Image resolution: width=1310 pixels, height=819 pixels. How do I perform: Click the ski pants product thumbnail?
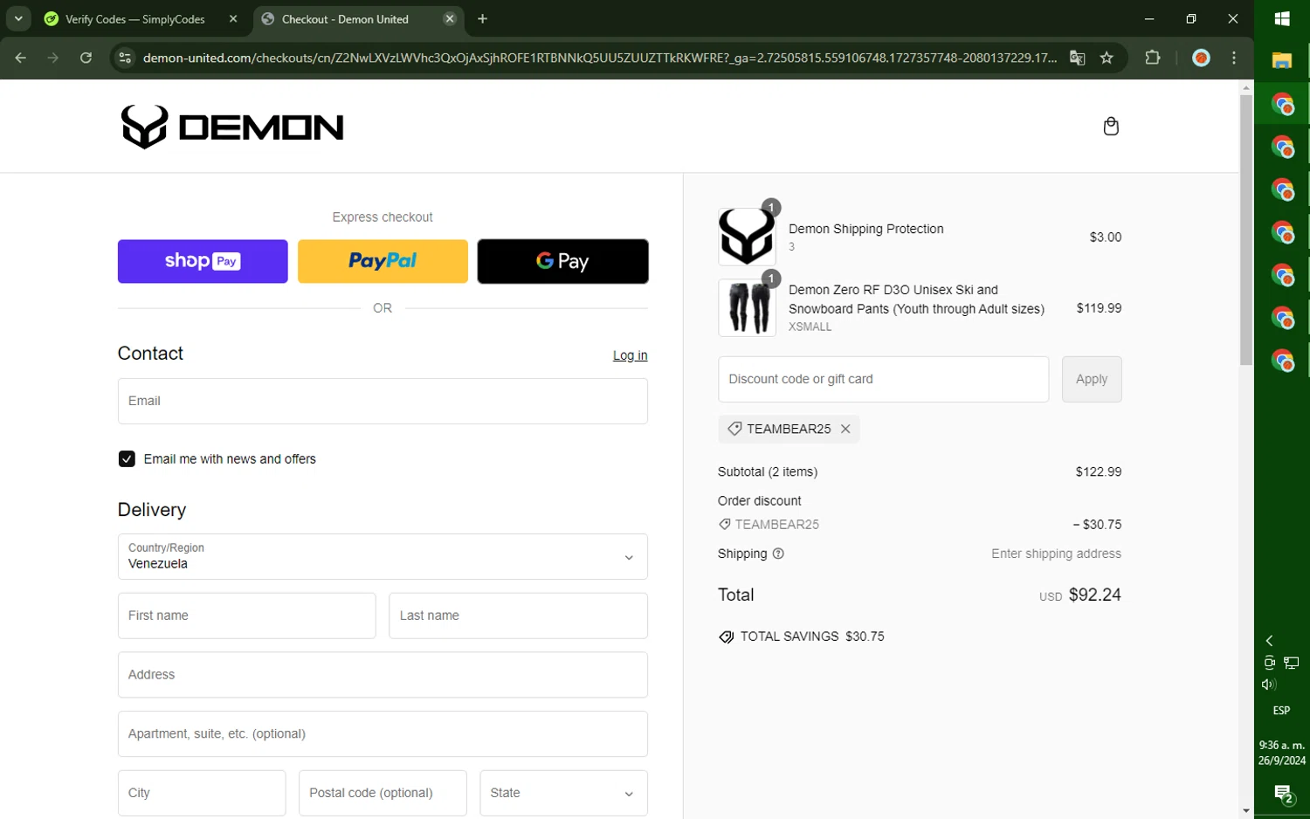pos(747,307)
